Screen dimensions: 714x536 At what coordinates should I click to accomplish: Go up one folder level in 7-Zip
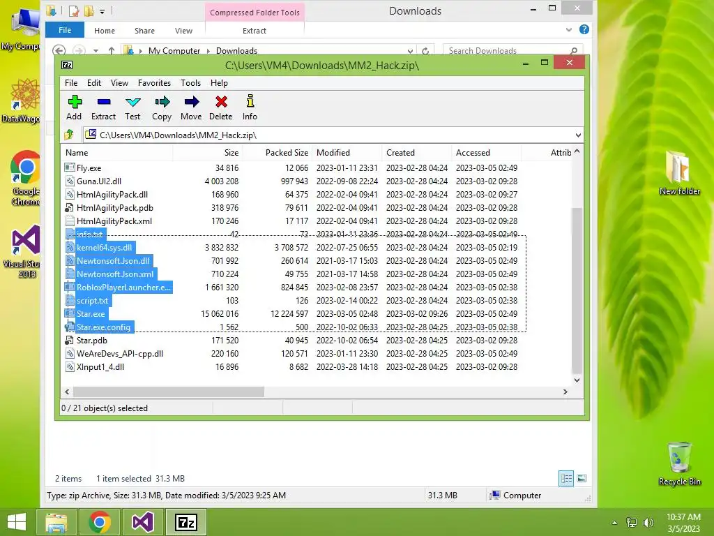pos(69,135)
